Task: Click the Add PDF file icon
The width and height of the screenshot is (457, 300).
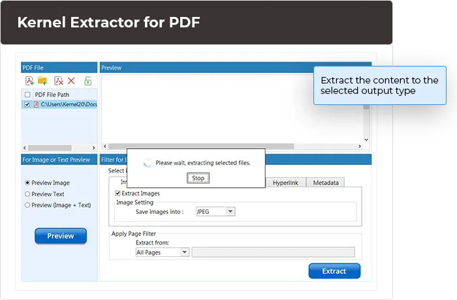Action: pos(29,81)
